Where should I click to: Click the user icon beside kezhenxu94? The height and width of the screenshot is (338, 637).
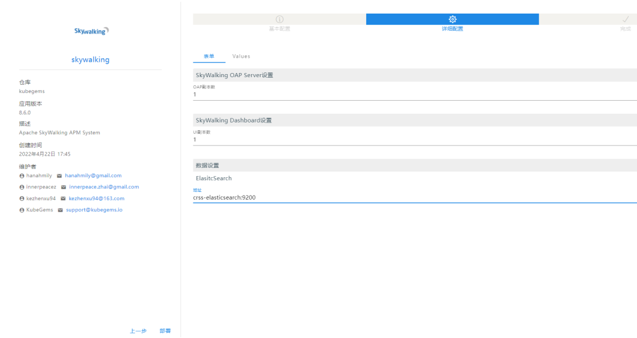click(22, 198)
